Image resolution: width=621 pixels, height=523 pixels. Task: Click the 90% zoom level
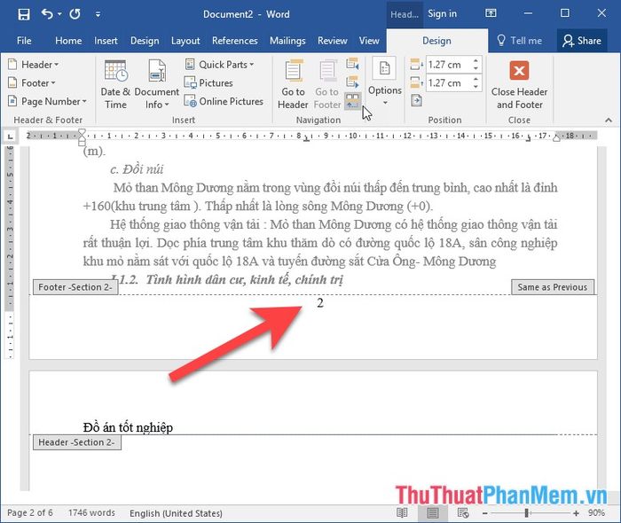point(596,513)
